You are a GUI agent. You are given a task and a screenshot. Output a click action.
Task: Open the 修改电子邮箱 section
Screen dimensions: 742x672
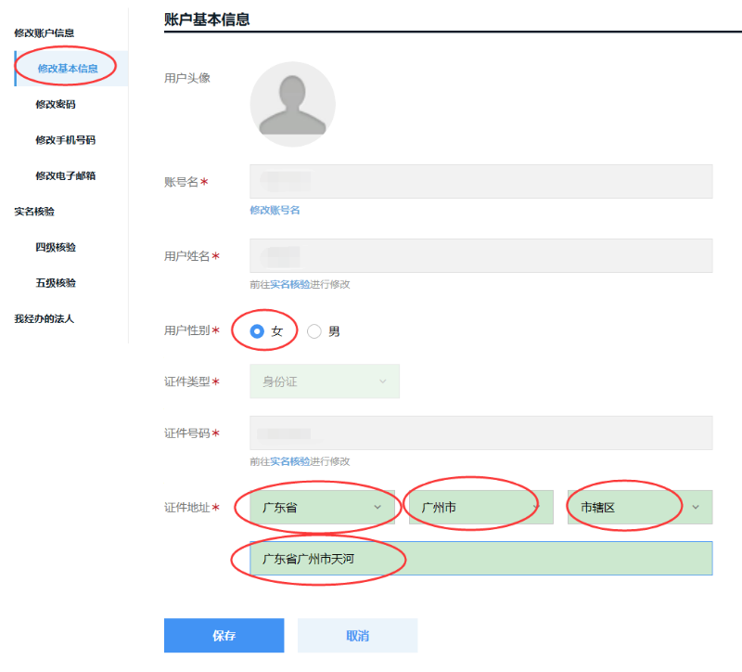click(x=64, y=175)
